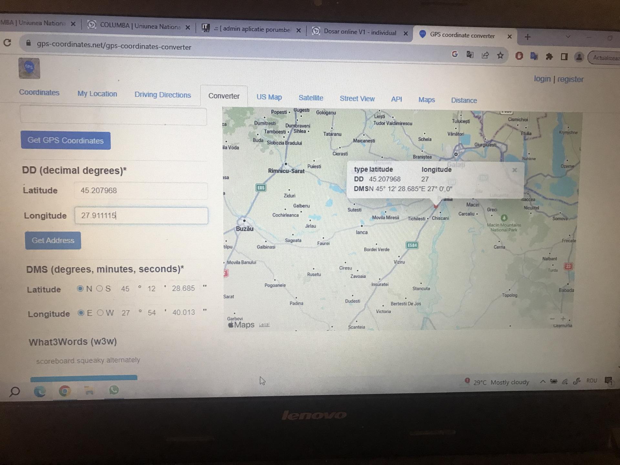Select N latitude radio button
The width and height of the screenshot is (620, 465).
click(80, 288)
